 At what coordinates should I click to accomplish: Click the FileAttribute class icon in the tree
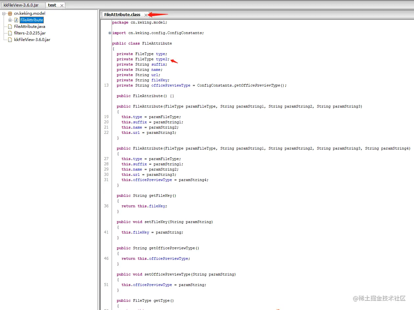click(16, 20)
